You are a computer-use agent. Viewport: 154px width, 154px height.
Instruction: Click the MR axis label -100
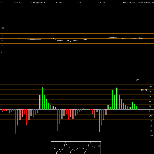pos(151,136)
